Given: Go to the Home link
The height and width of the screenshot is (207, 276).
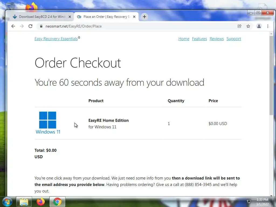Looking at the screenshot, I should point(184,39).
